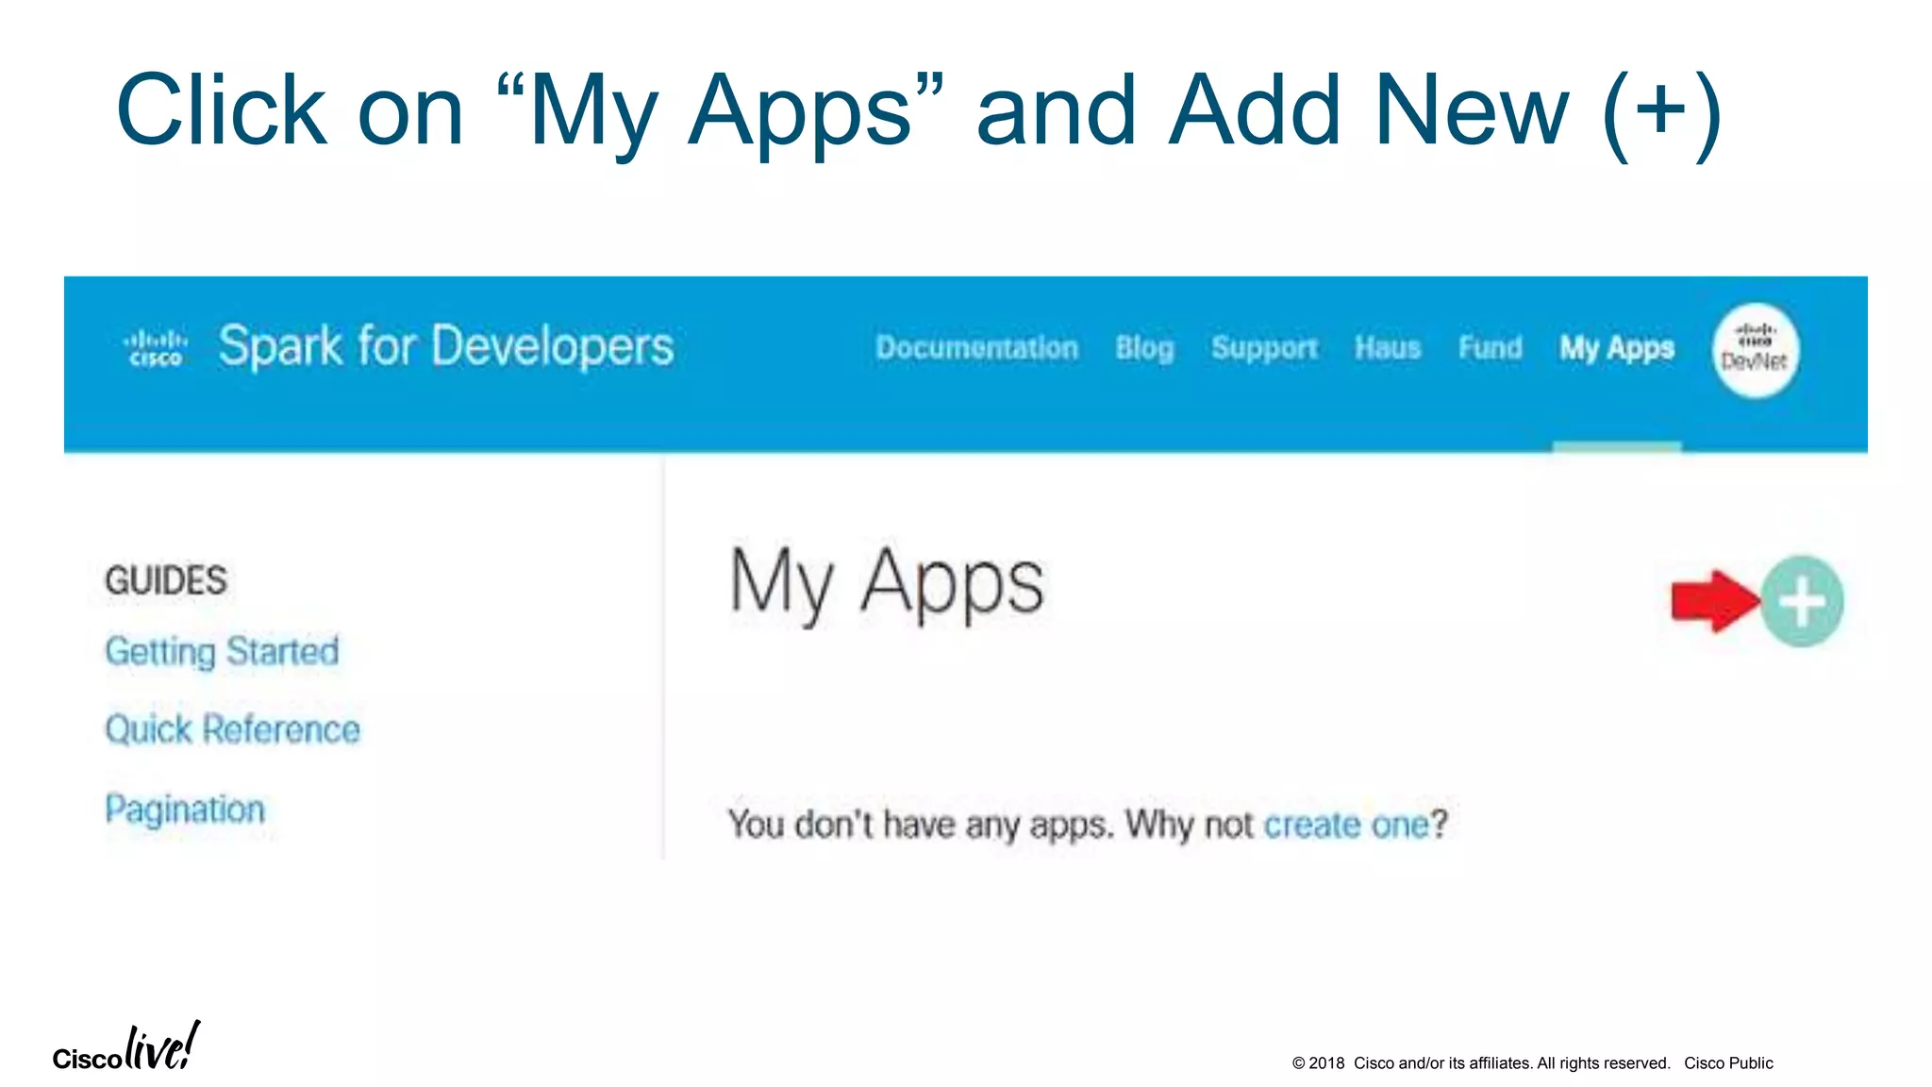
Task: Open the Support nav link
Action: [x=1264, y=348]
